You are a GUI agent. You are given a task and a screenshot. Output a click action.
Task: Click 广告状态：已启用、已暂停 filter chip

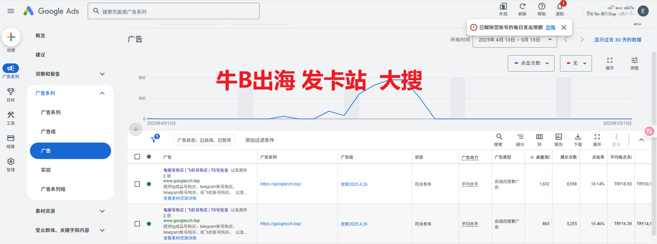pos(204,140)
